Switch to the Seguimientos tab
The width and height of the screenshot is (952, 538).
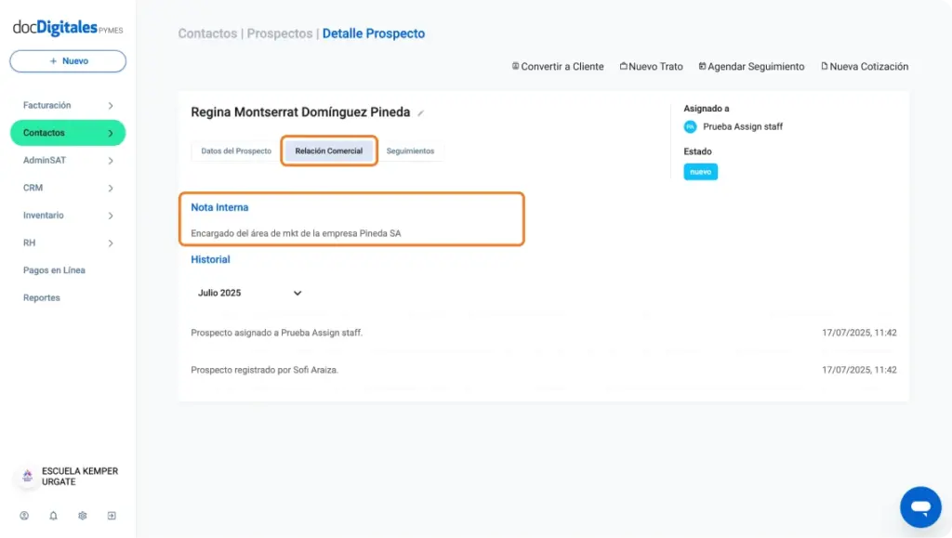coord(410,151)
